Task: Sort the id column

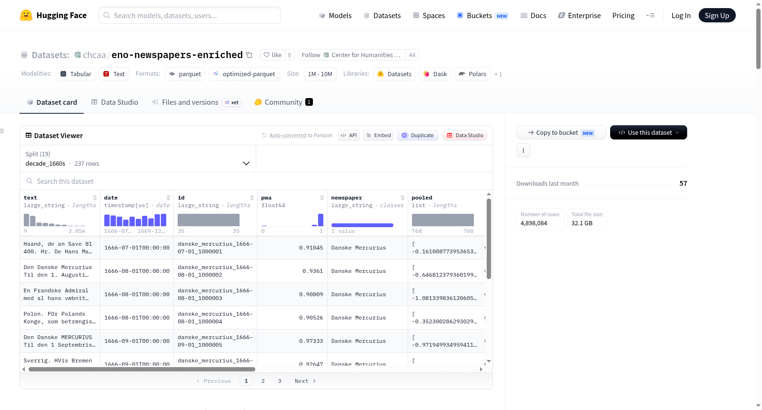Action: pos(252,198)
